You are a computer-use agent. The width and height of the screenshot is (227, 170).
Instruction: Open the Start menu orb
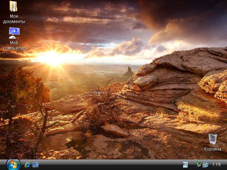(x=13, y=164)
